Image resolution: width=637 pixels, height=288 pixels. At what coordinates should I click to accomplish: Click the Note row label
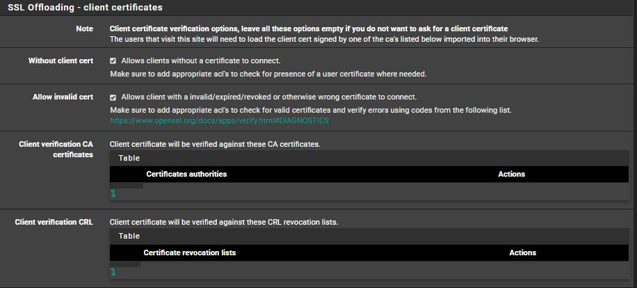pos(84,29)
